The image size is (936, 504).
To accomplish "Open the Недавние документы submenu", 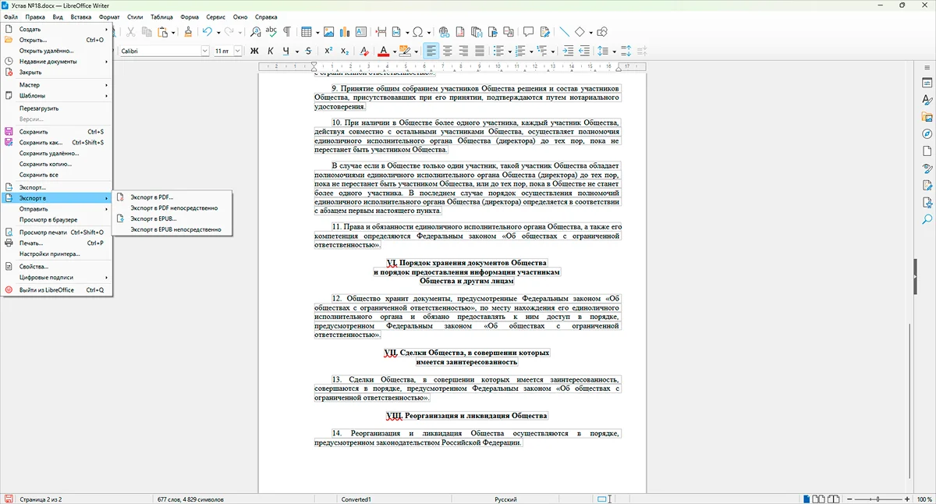I will click(58, 61).
